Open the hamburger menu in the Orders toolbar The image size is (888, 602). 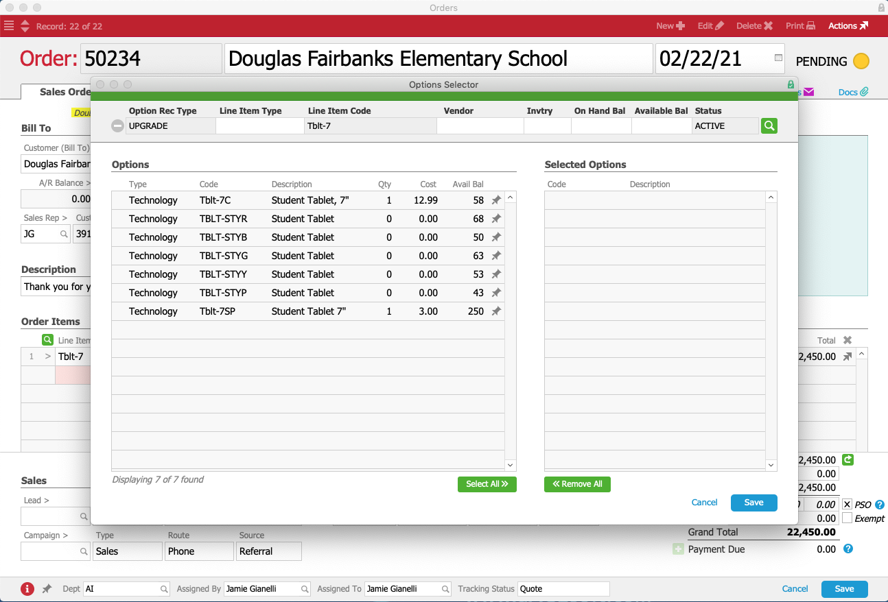[9, 26]
